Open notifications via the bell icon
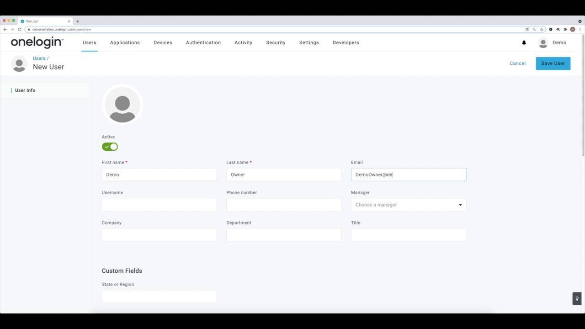The width and height of the screenshot is (585, 329). point(524,42)
